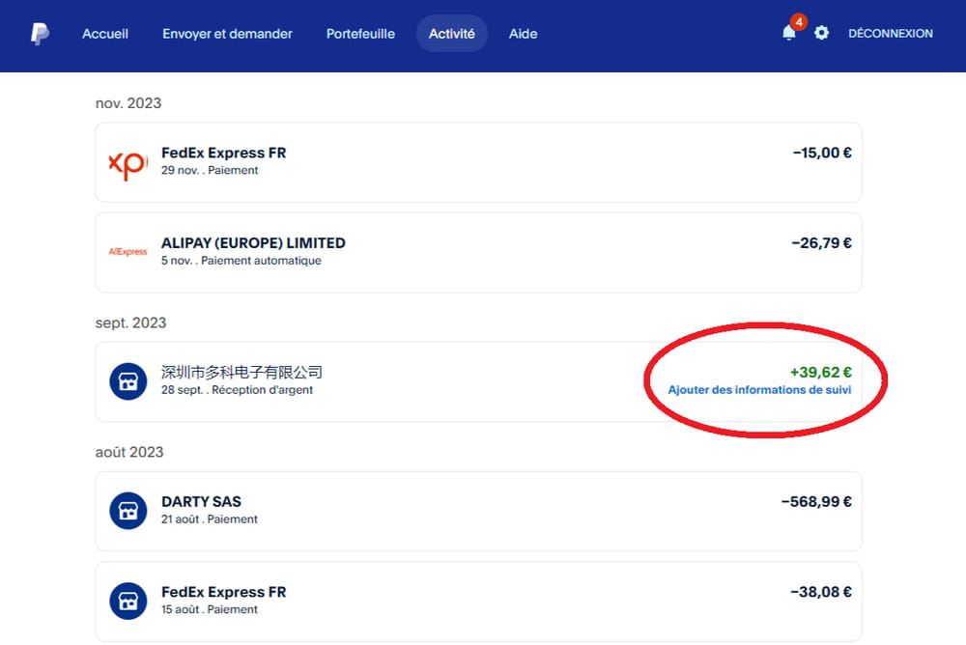Screen dimensions: 966x645
Task: Click the AliExpress merchant logo
Action: click(128, 251)
